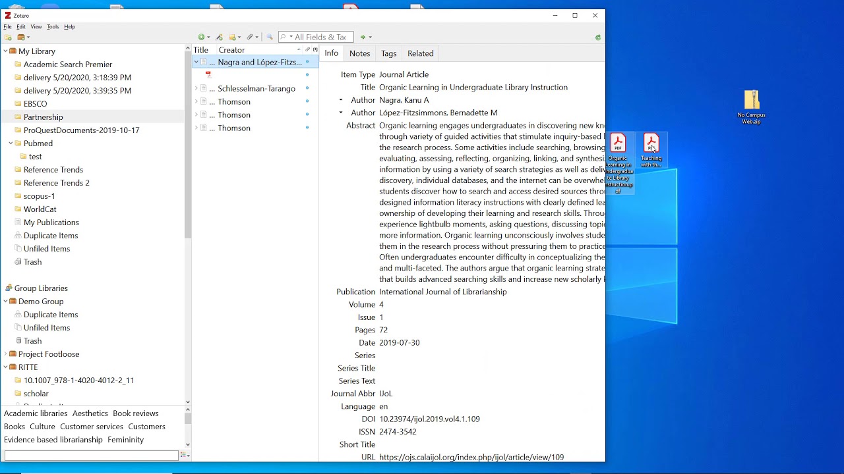This screenshot has width=844, height=474.
Task: Open Unfiled Items under My Library
Action: (x=47, y=249)
